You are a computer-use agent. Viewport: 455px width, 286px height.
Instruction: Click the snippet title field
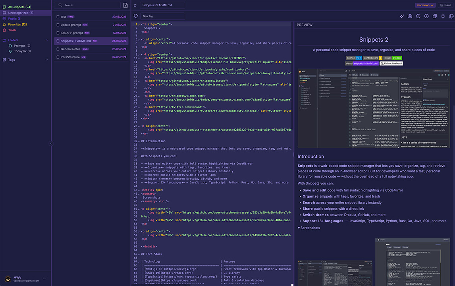coord(162,5)
